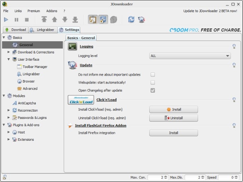243x182 pixels.
Task: Enable 'Do not inform me about important updates'
Action: point(153,75)
